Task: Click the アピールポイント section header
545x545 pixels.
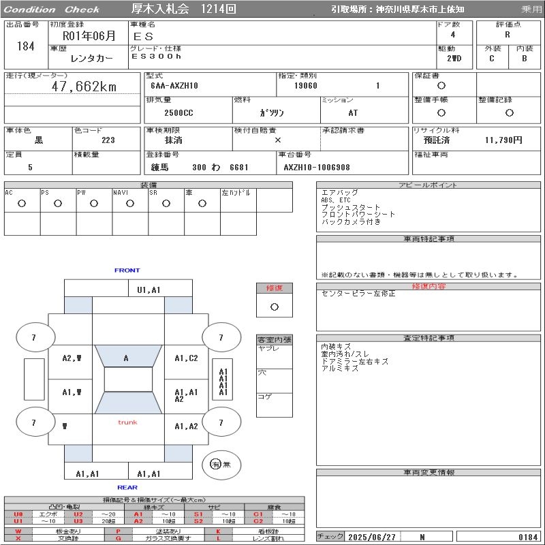Action: [429, 185]
